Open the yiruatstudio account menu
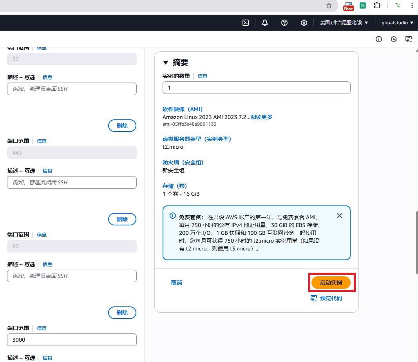Screen dimensions: 418x362 click(398, 23)
